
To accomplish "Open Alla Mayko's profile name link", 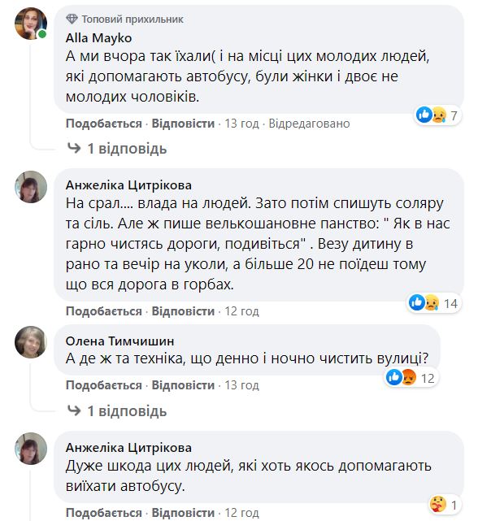I will (98, 36).
